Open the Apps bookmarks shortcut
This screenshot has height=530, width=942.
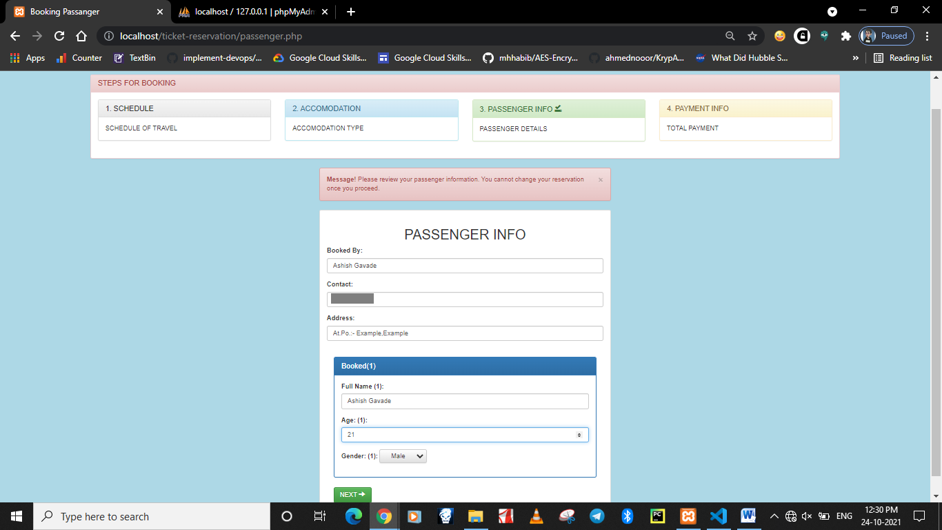[x=28, y=58]
